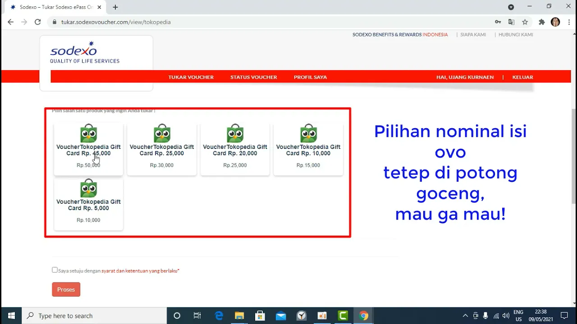Click the Rp.30,000 price text
Viewport: 577px width, 324px height.
pyautogui.click(x=162, y=165)
